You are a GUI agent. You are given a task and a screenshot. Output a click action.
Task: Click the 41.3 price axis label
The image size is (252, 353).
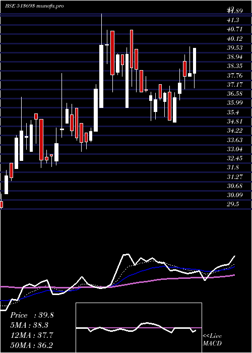pyautogui.click(x=233, y=20)
